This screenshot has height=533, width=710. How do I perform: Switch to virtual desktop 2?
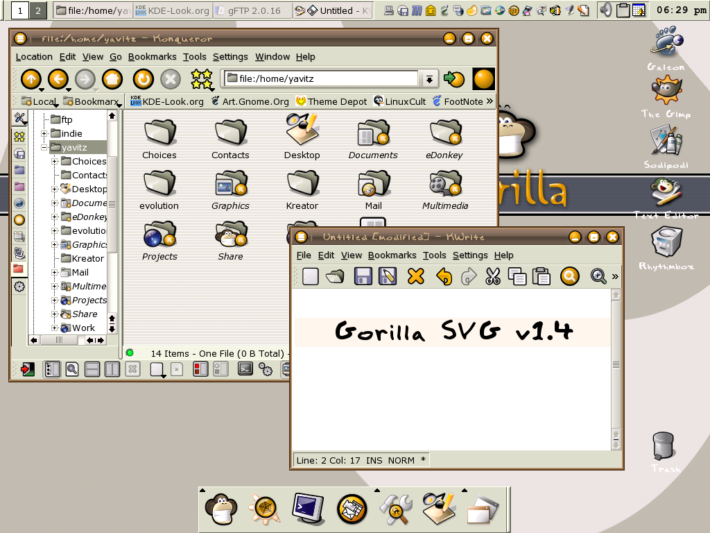pos(38,10)
